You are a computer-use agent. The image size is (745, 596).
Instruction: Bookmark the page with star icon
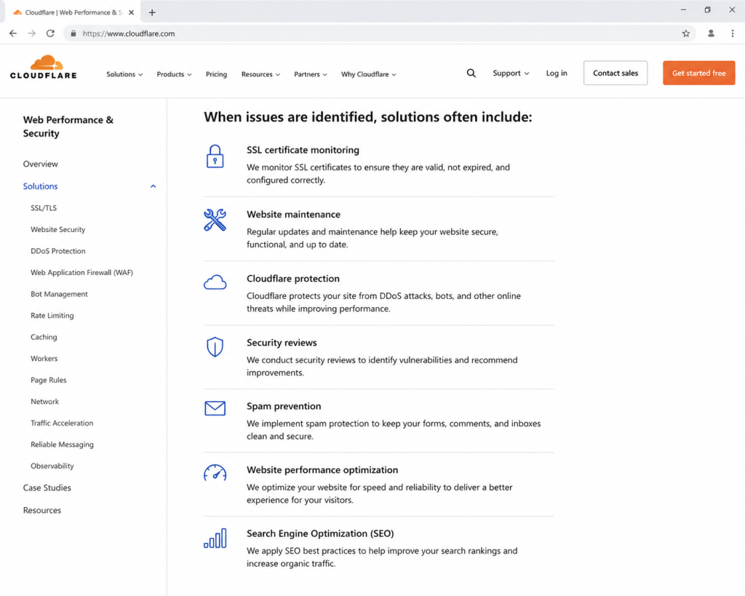[685, 33]
